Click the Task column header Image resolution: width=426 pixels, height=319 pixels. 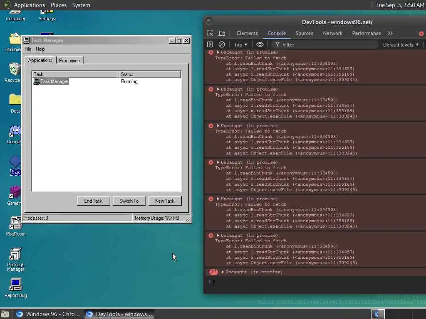point(76,74)
